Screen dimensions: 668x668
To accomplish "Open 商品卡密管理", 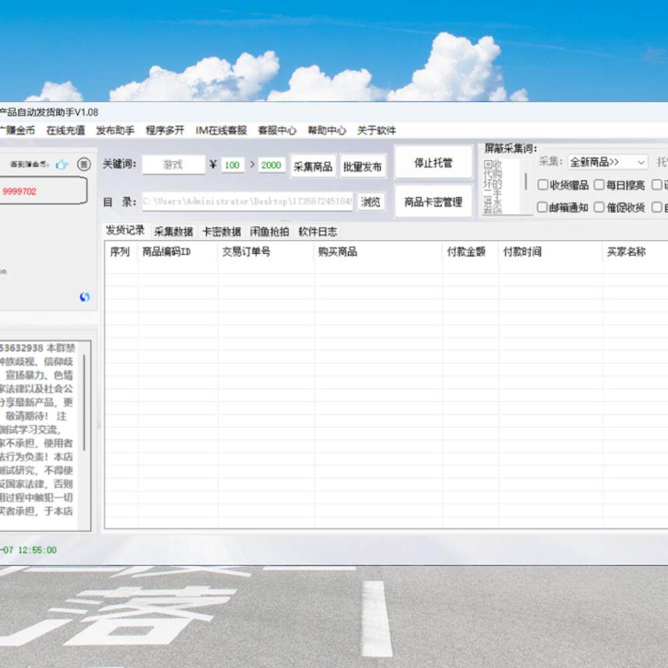I will [x=434, y=202].
